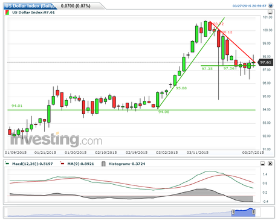Click the MA(9) red legend marker
Screen dimensions: 278x221
62,164
